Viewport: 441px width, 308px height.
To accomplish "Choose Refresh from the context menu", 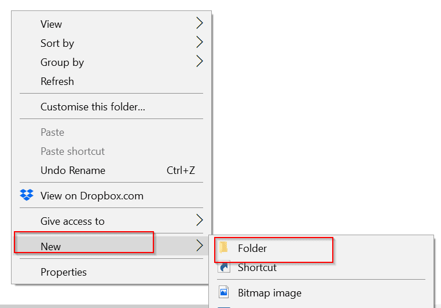I will click(57, 81).
